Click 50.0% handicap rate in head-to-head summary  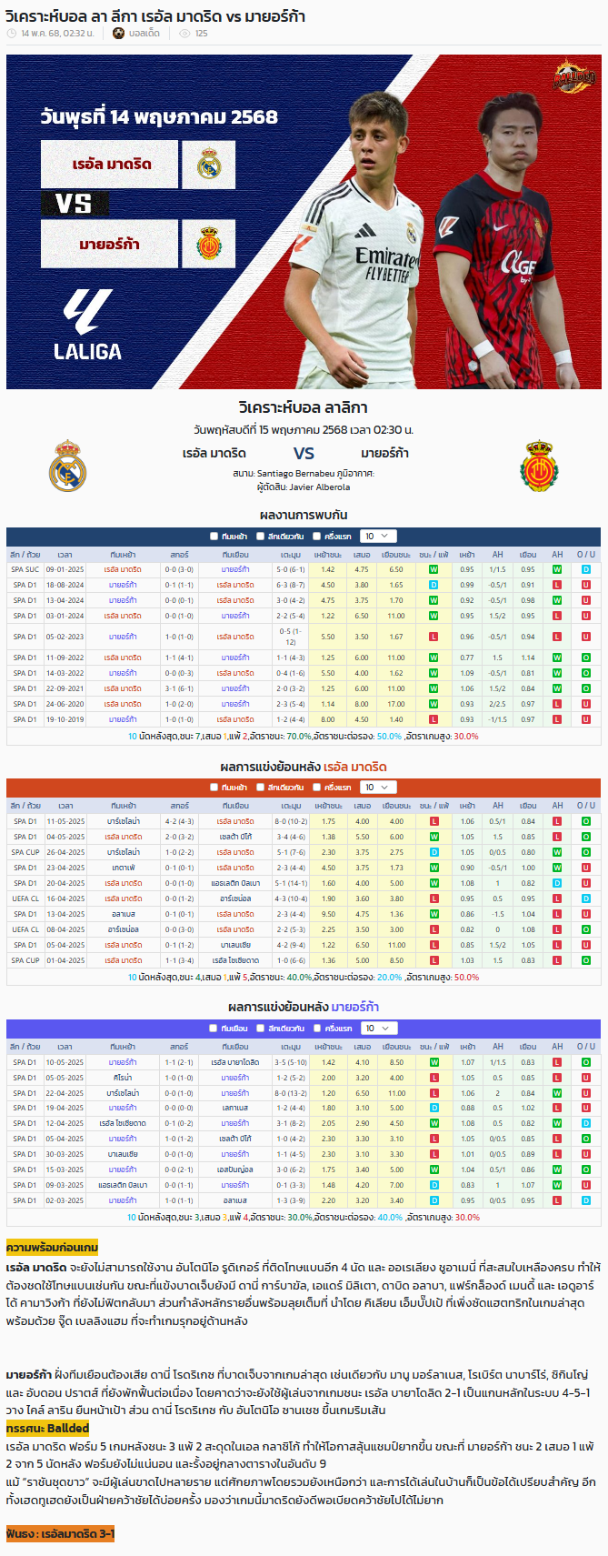(x=389, y=737)
